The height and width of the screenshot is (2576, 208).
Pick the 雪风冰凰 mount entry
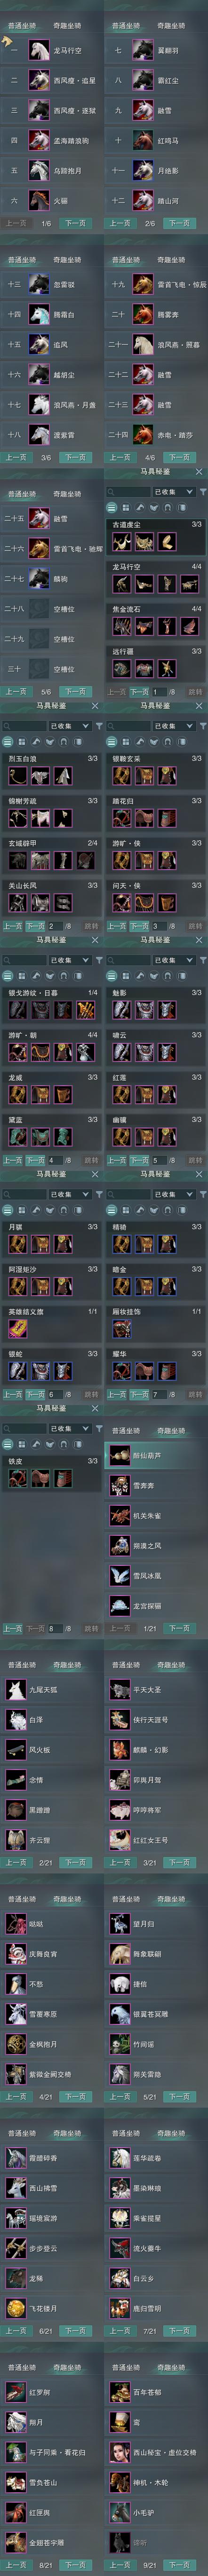pos(157,1575)
